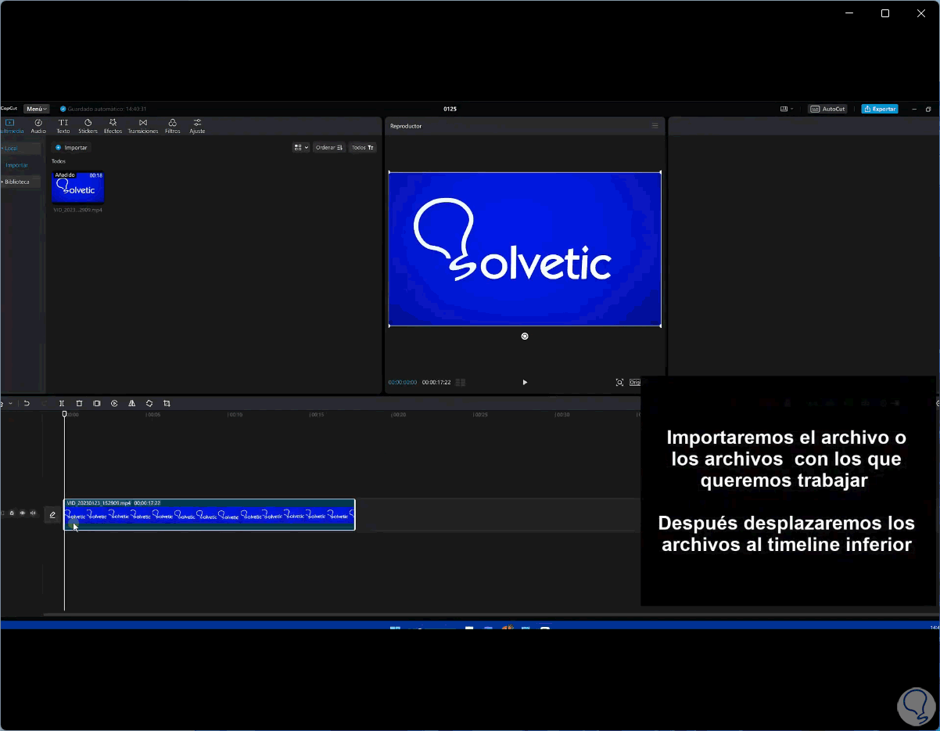The height and width of the screenshot is (731, 940).
Task: Click the Windows Start icon on taskbar
Action: coord(395,627)
